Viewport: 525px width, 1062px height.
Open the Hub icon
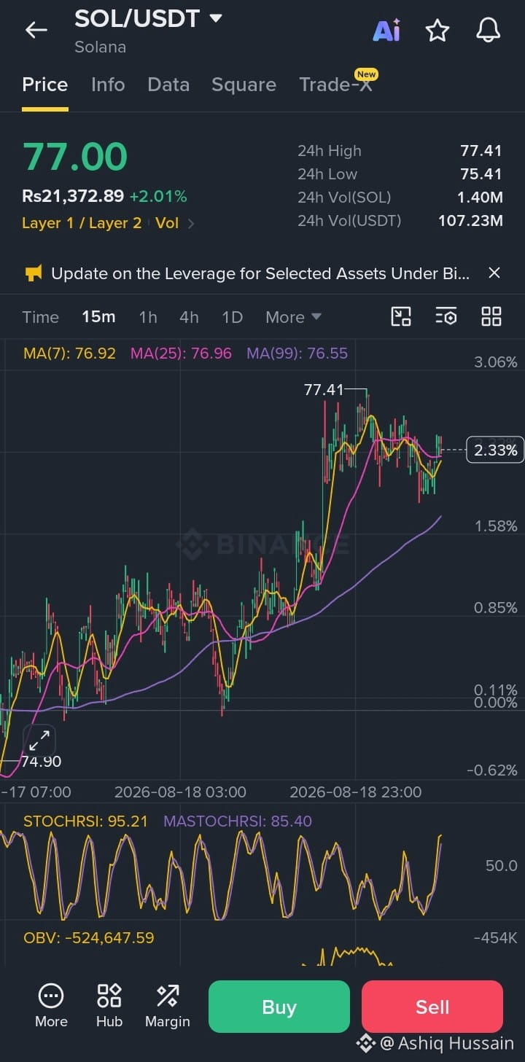[109, 1005]
